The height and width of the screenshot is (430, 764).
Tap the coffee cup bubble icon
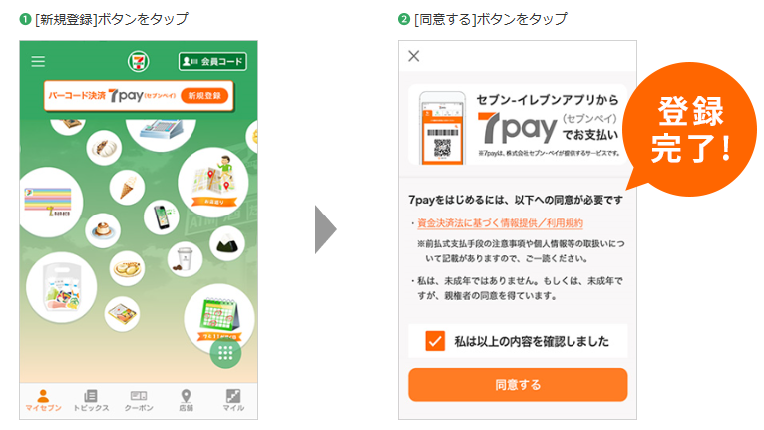(185, 259)
